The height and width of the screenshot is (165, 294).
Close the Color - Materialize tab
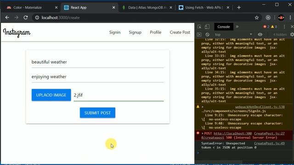tap(56, 7)
